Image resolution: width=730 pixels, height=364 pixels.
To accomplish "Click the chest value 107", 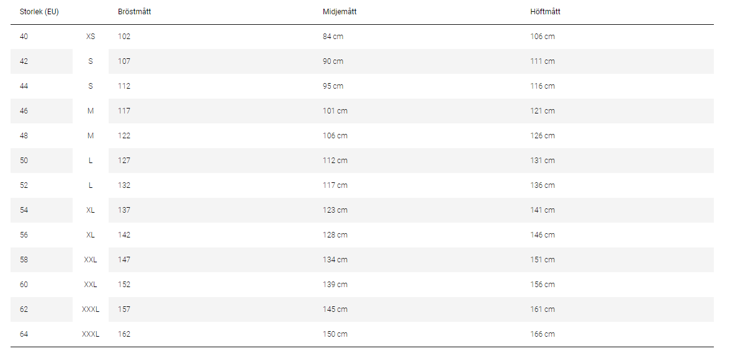I will click(x=124, y=61).
